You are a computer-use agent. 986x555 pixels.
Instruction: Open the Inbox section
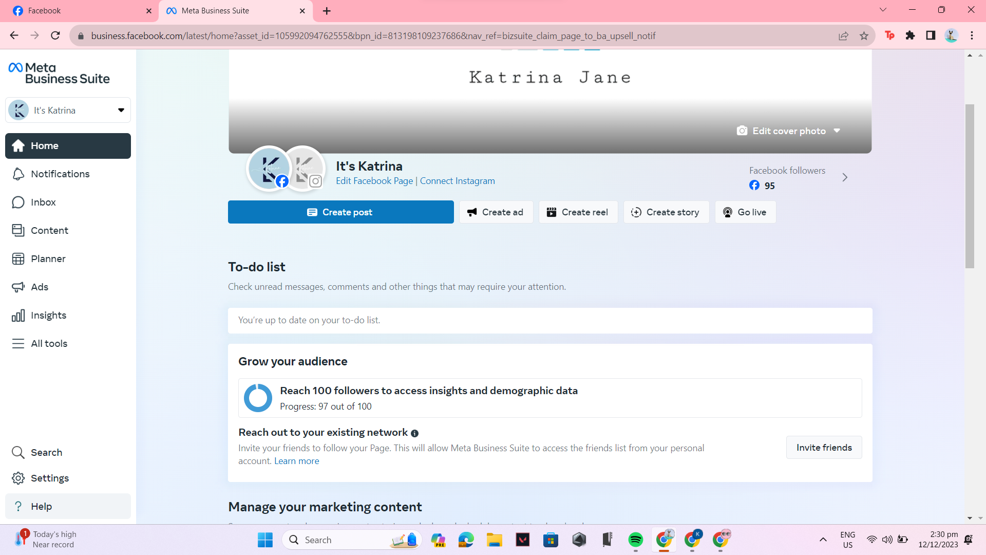click(x=68, y=202)
